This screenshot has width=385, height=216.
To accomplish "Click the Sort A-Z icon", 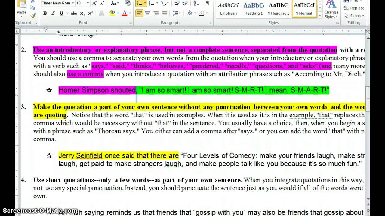I will [196, 3].
